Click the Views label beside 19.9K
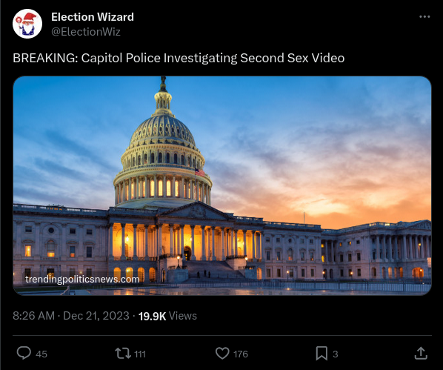 [183, 316]
